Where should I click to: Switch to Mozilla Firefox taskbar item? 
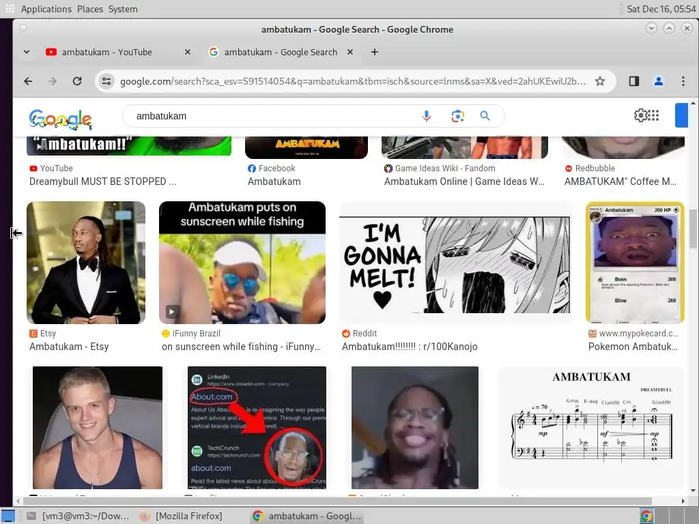click(180, 516)
